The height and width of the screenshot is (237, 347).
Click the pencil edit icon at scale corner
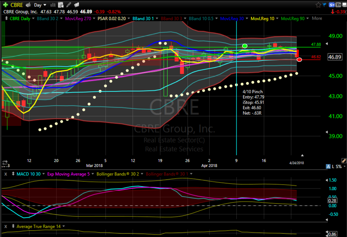344,161
